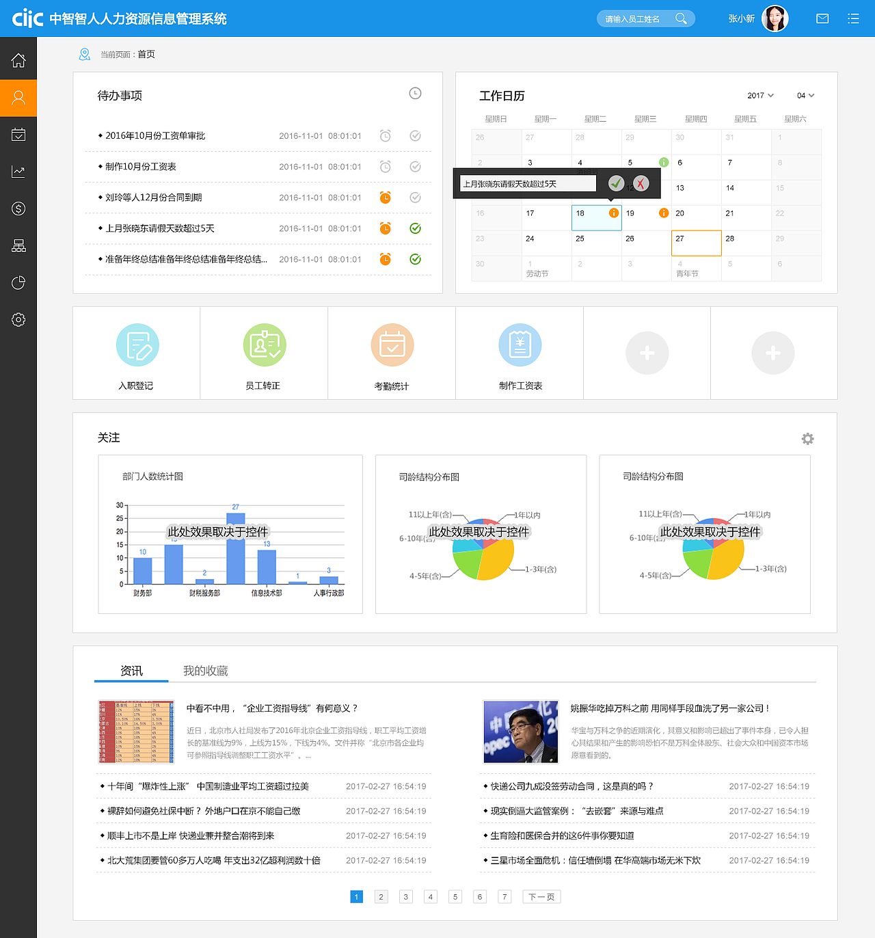Open the calendar check icon in sidebar
This screenshot has width=875, height=938.
coord(18,135)
